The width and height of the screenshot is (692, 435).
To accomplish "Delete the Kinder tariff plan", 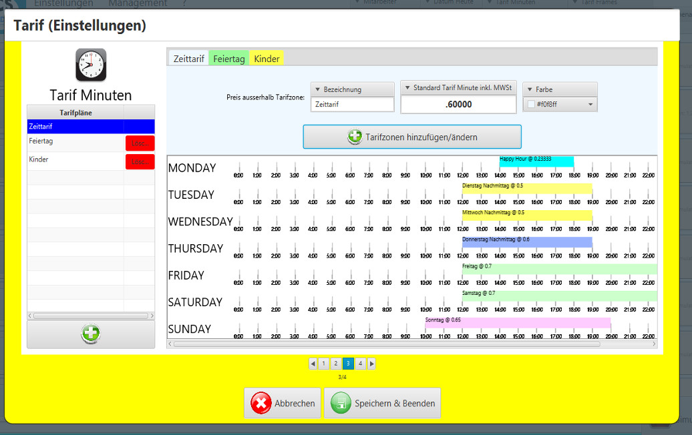I will coord(140,161).
